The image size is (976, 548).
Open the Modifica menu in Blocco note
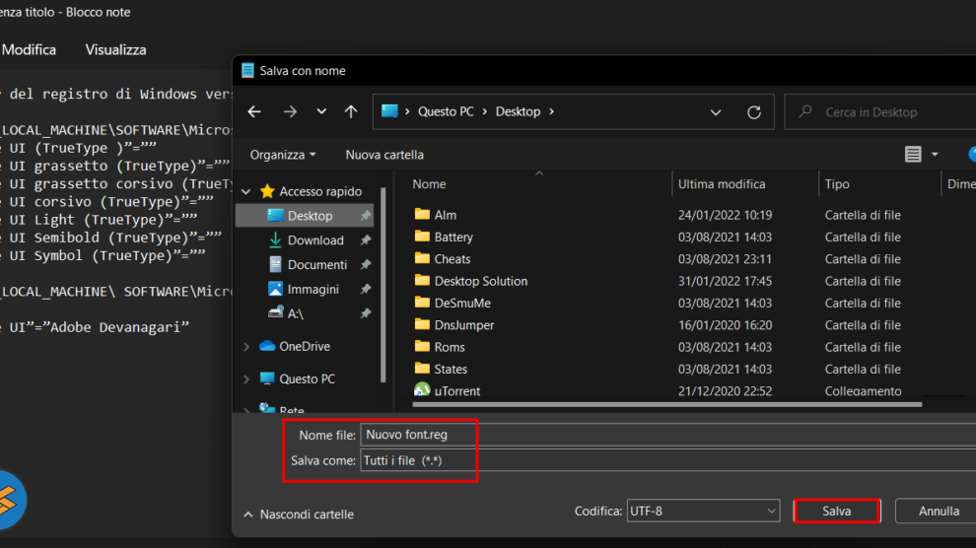click(x=30, y=49)
